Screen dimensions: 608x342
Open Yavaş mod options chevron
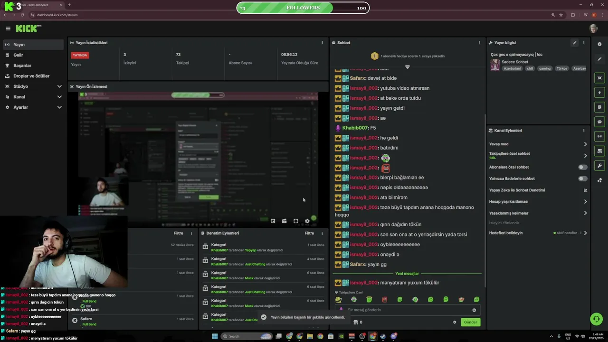click(585, 144)
